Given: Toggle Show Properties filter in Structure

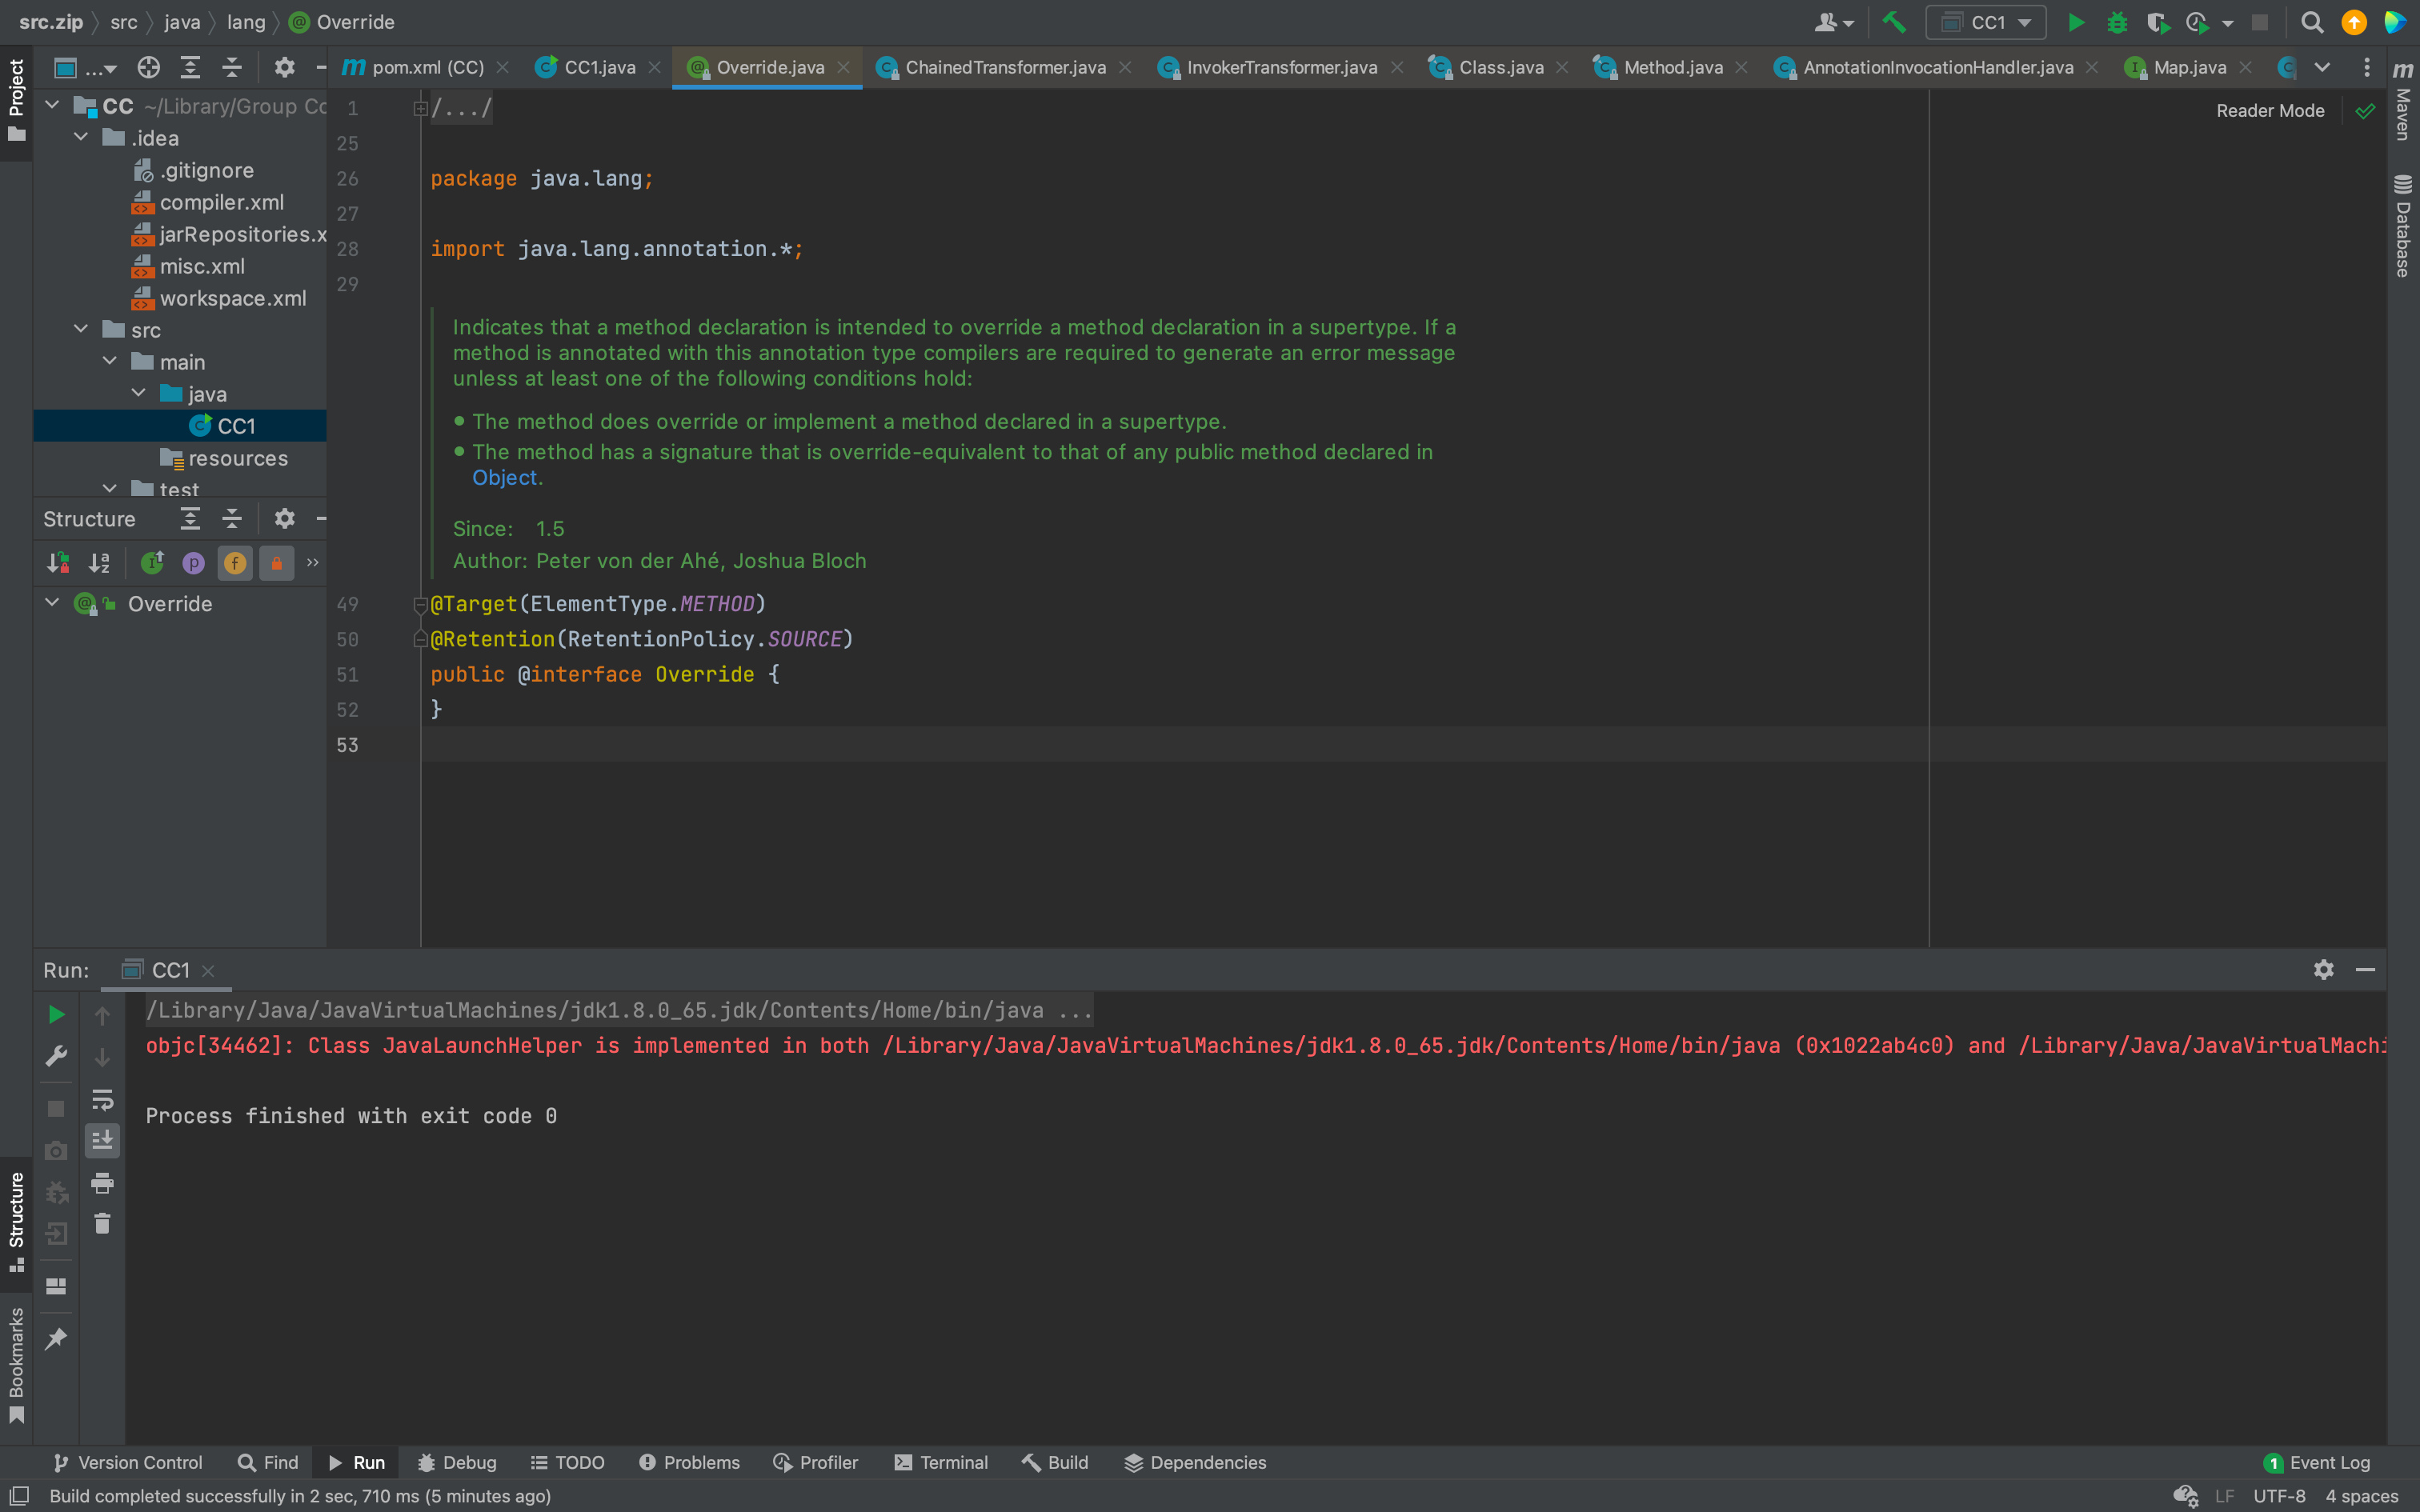Looking at the screenshot, I should [193, 563].
